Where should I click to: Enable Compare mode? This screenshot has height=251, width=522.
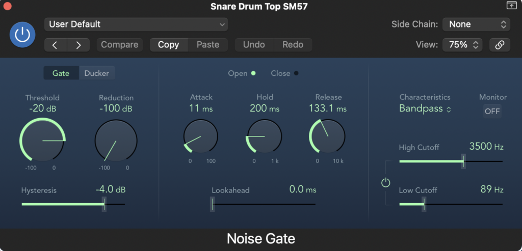click(119, 45)
